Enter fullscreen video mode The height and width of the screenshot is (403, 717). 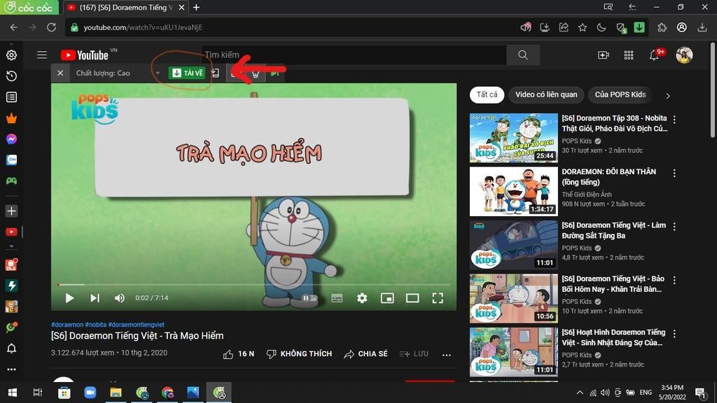(x=438, y=298)
